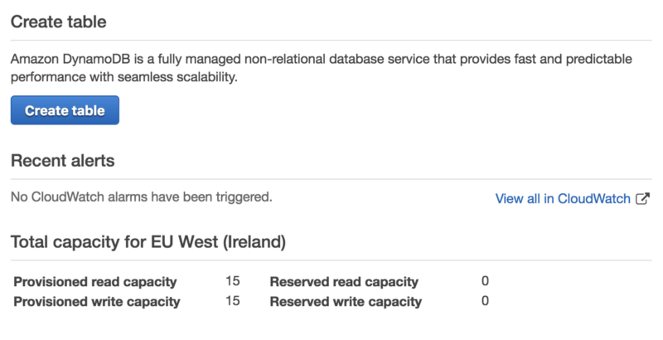Click the divider line under Recent alerts heading
The height and width of the screenshot is (340, 663).
click(331, 179)
